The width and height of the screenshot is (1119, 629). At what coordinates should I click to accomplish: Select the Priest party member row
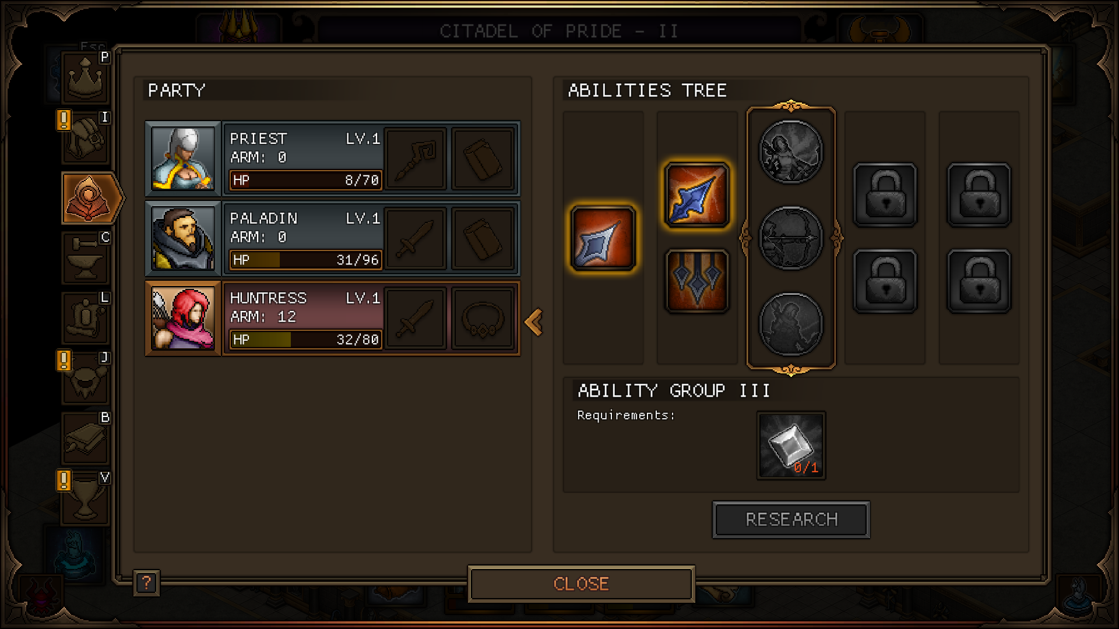pos(332,158)
